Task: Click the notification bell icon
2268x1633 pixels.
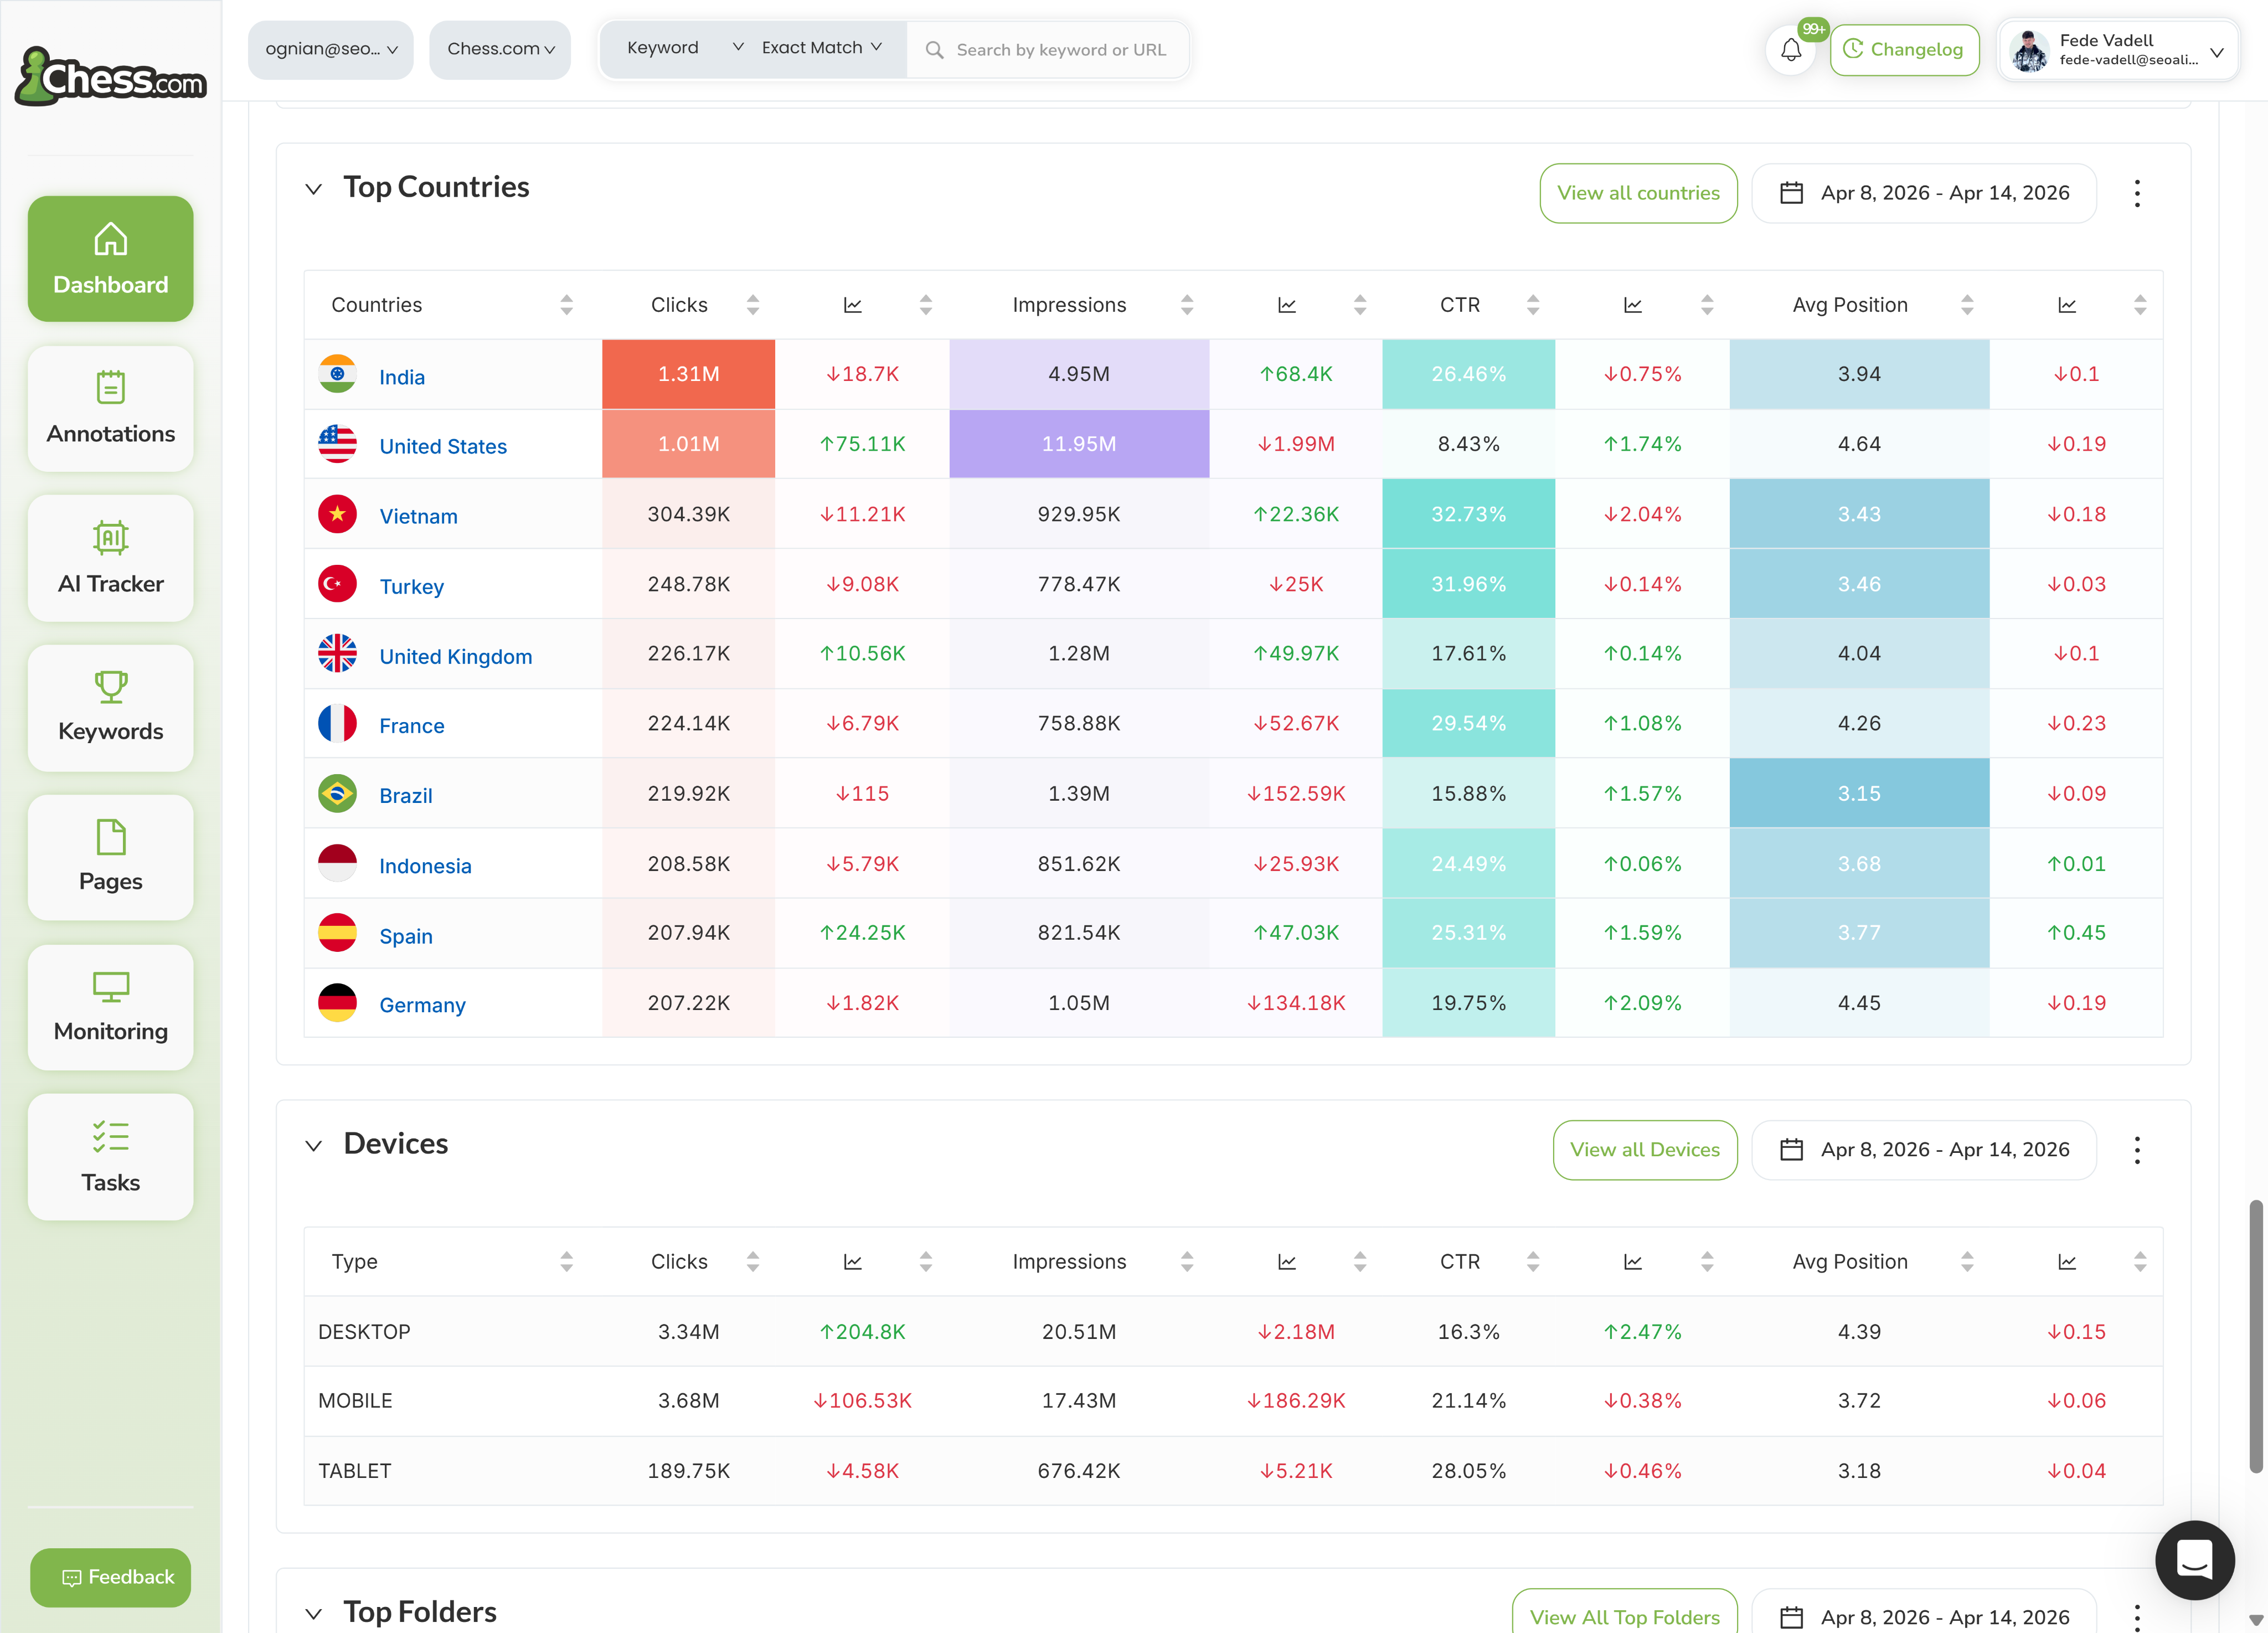Action: [1790, 49]
